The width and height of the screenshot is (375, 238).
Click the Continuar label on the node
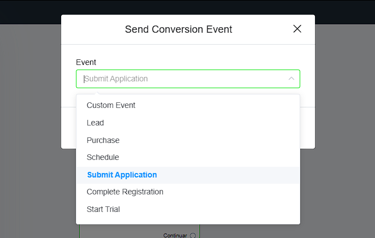(x=175, y=235)
